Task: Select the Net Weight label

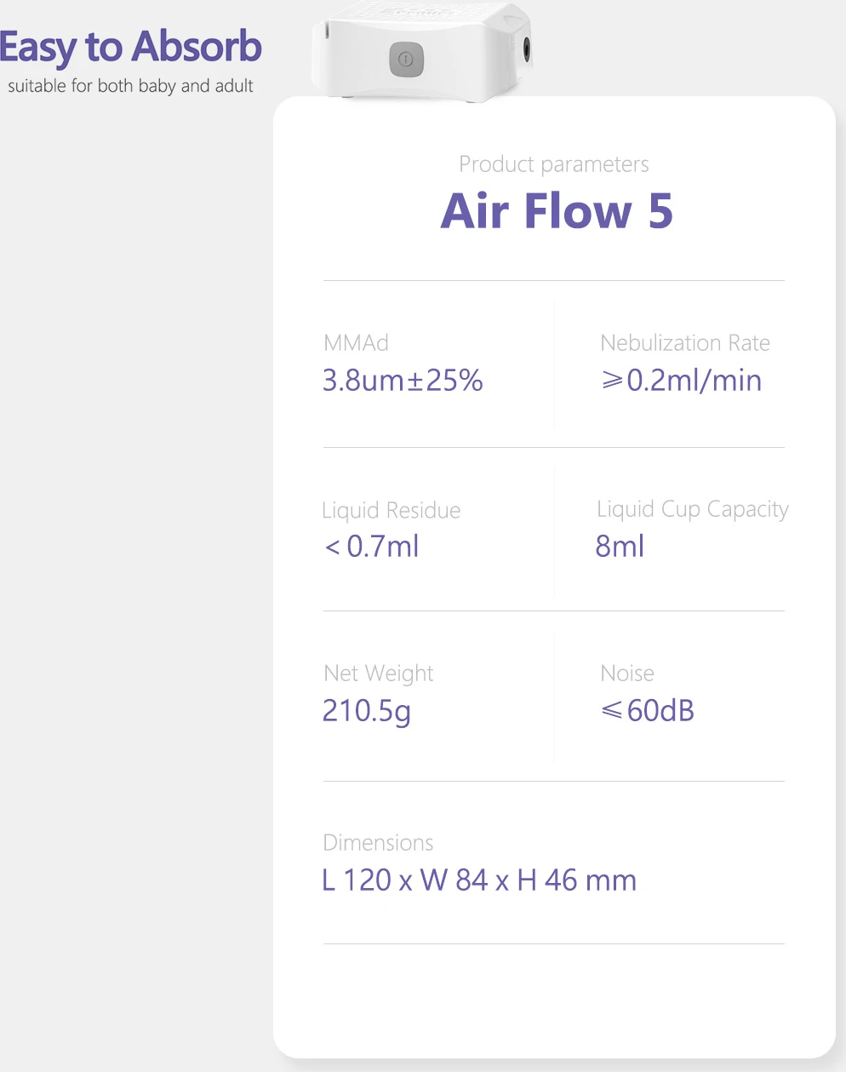Action: coord(378,674)
